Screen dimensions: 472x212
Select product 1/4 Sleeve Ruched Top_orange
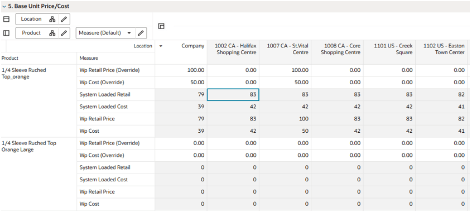click(24, 74)
